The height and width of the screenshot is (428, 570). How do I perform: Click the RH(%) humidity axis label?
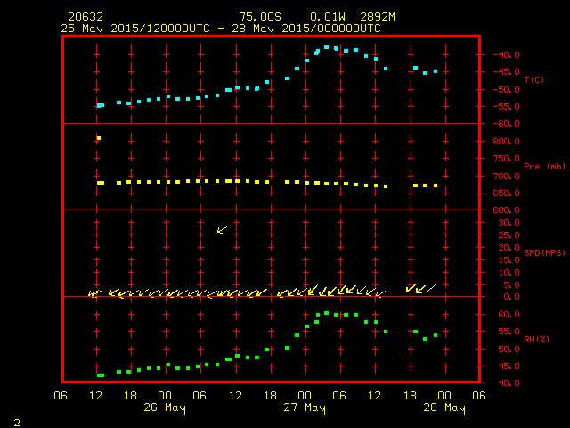point(533,340)
